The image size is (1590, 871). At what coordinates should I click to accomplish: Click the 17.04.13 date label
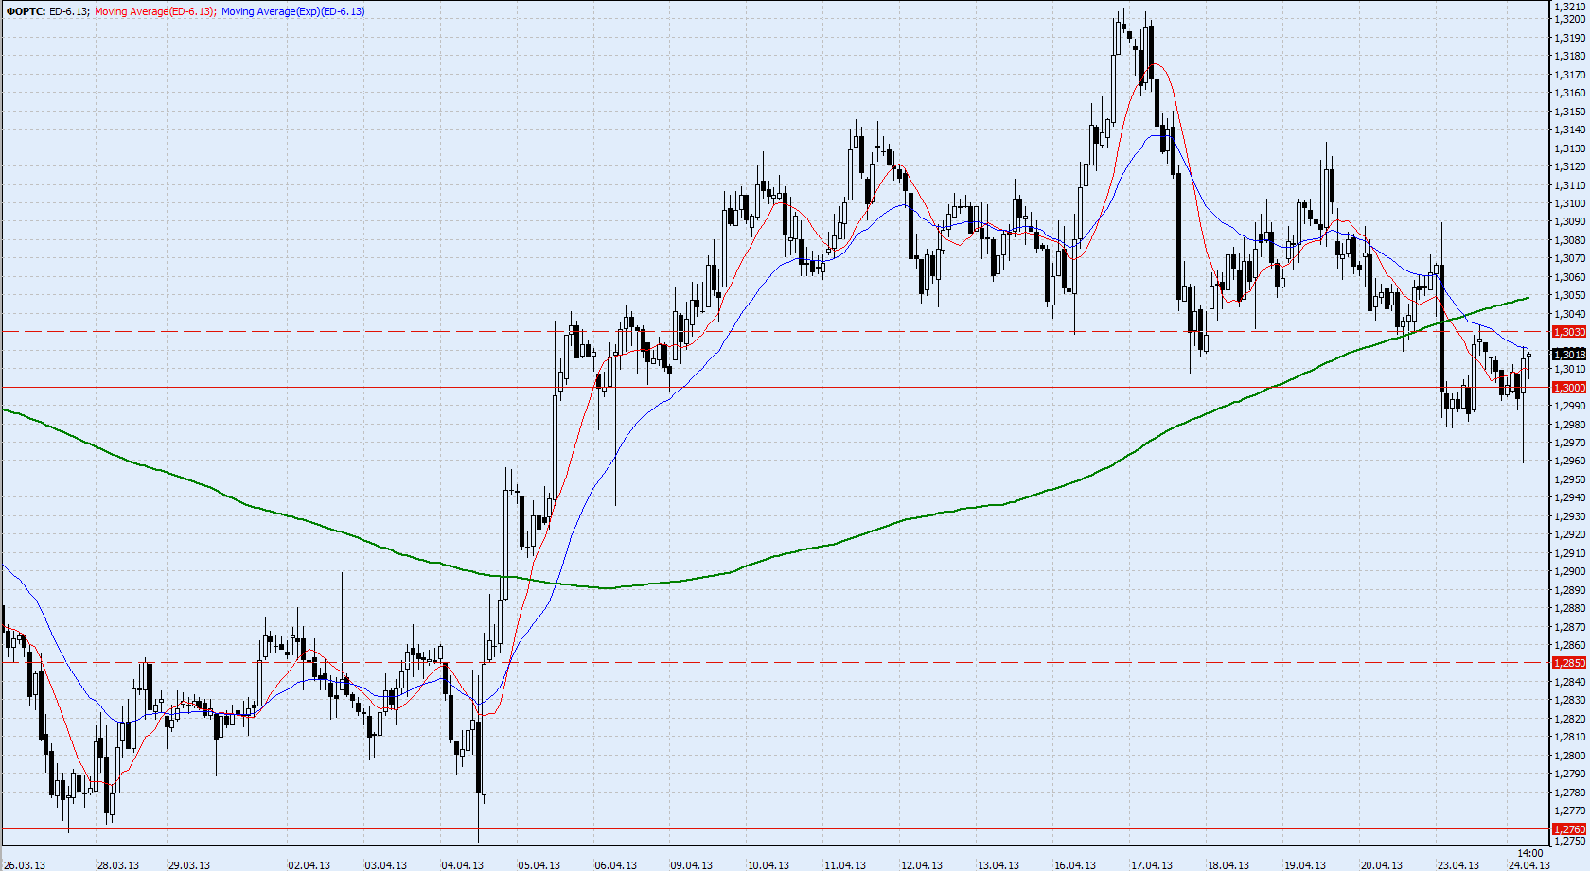1152,864
